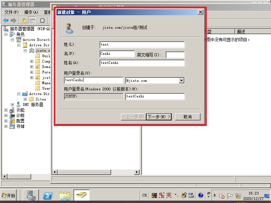Open the @jiete.com domain suffix dropdown
The height and width of the screenshot is (203, 271).
pyautogui.click(x=182, y=80)
